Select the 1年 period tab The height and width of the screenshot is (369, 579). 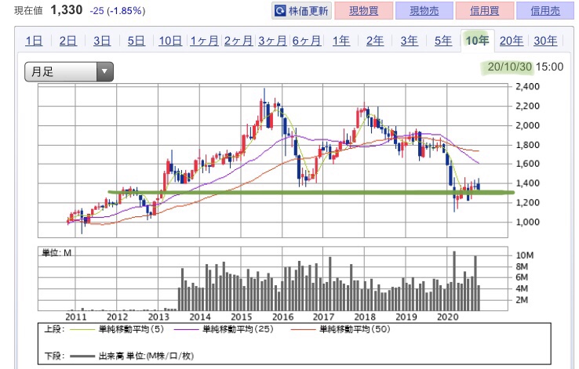tap(340, 41)
